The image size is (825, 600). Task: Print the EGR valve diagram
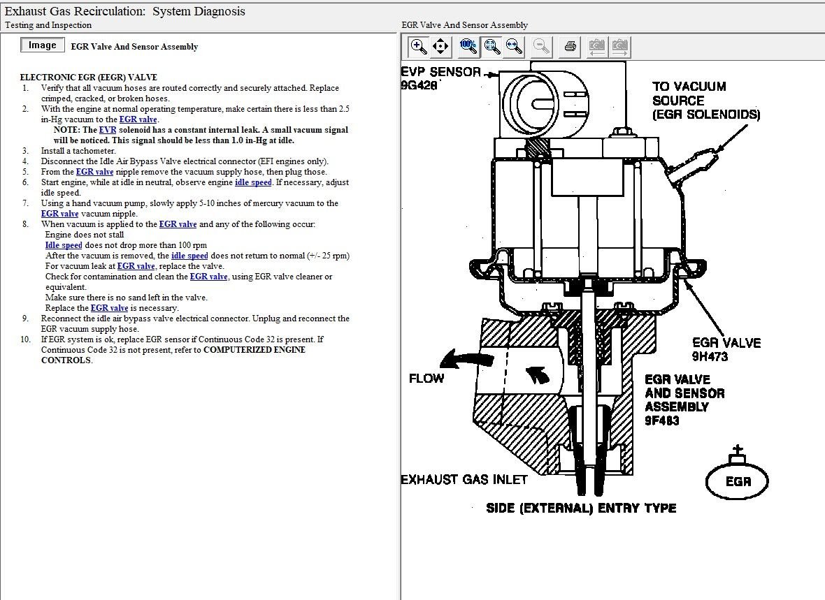click(571, 47)
